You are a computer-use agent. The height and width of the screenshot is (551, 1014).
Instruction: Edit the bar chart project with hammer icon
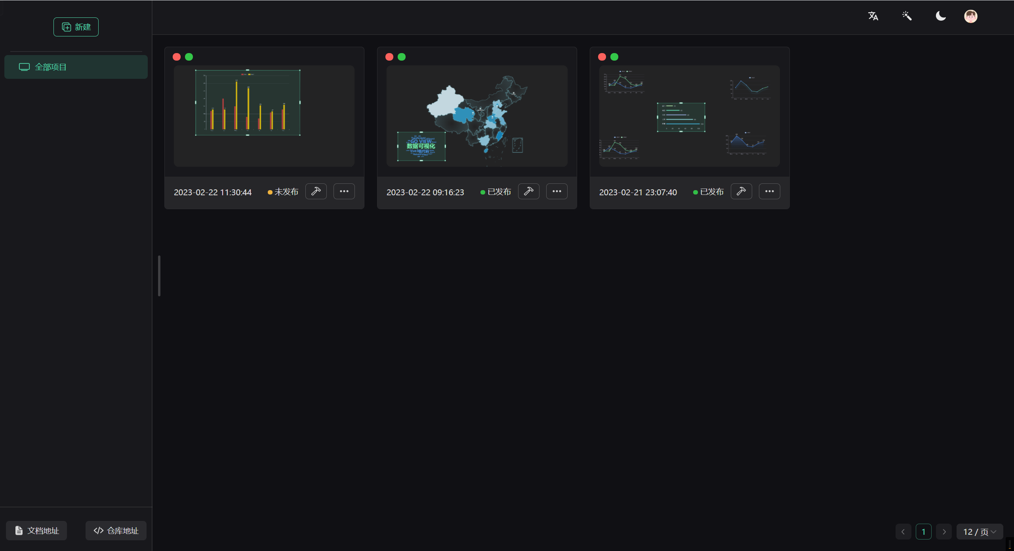[x=316, y=192]
